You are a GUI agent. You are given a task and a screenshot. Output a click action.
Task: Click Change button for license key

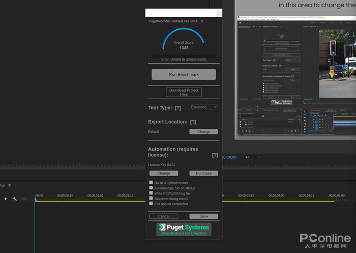point(164,173)
